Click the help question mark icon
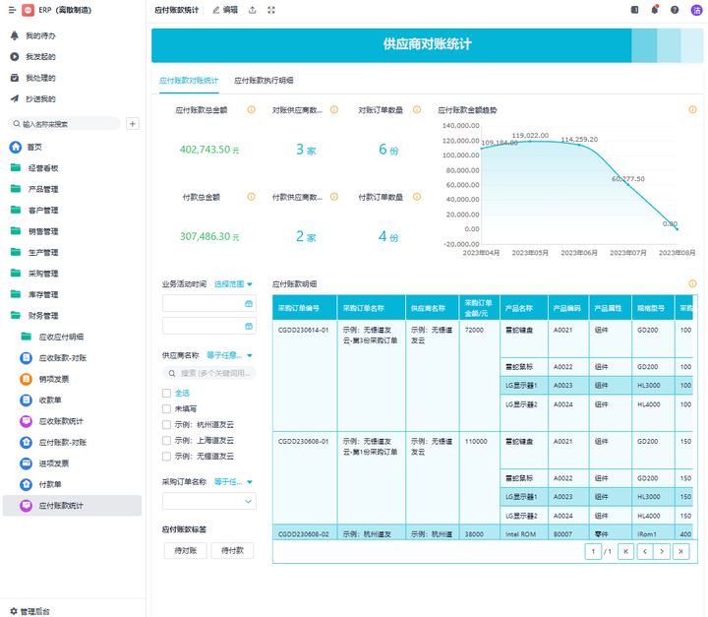 675,10
